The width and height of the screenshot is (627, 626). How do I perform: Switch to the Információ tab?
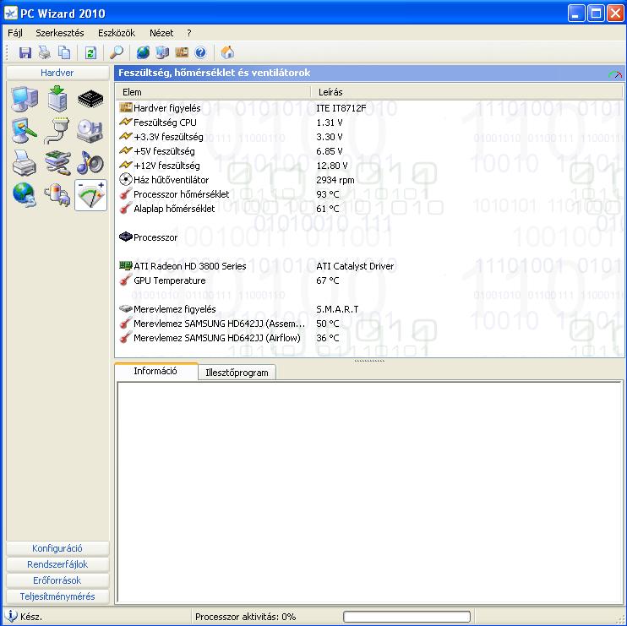(155, 371)
